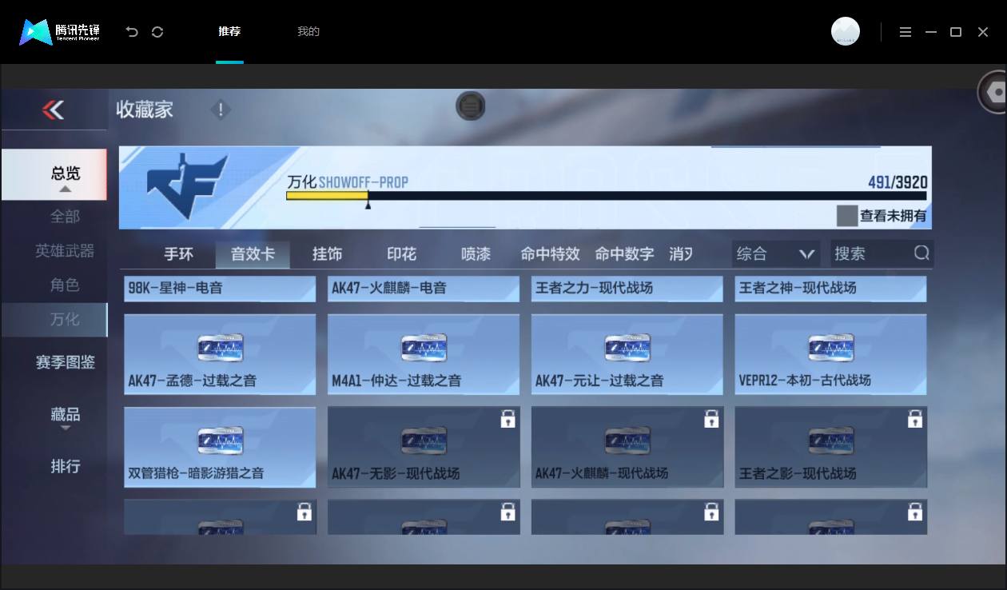The height and width of the screenshot is (590, 1007).
Task: Click the Tencent Pioneer back arrow icon
Action: (133, 32)
